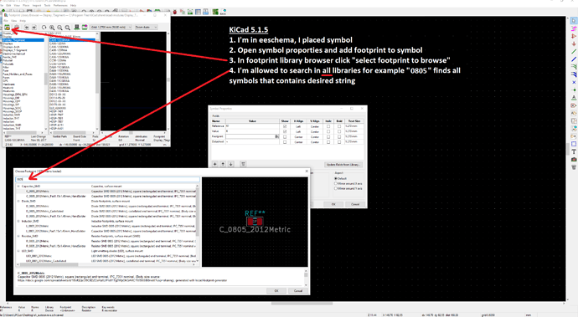Select Mirror around X axis radio button
578x317 pixels.
tap(336, 183)
